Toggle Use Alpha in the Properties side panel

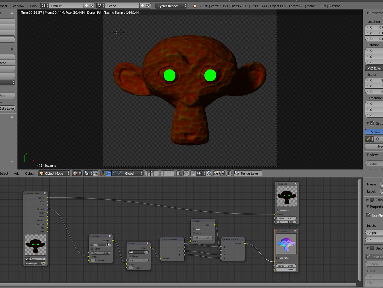pos(368,215)
